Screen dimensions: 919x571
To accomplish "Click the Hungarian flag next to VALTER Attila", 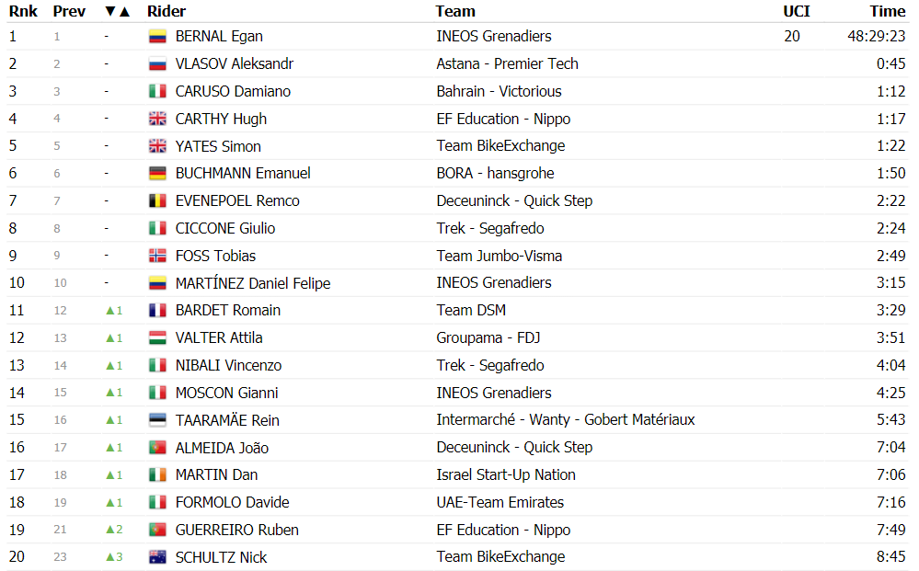I will [x=157, y=338].
